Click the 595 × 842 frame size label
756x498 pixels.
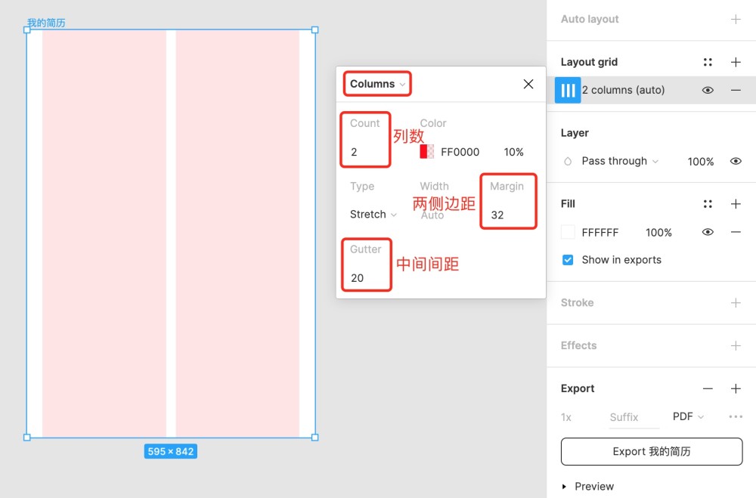[x=171, y=452]
